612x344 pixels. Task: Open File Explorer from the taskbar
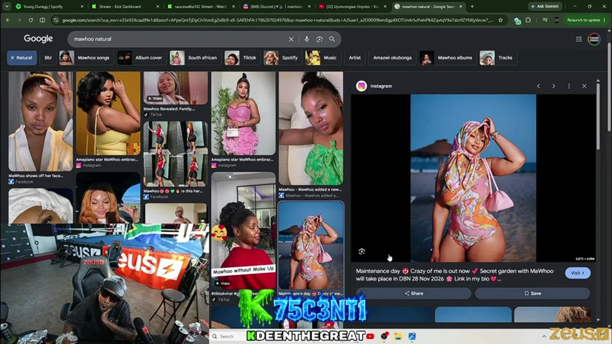click(x=398, y=336)
